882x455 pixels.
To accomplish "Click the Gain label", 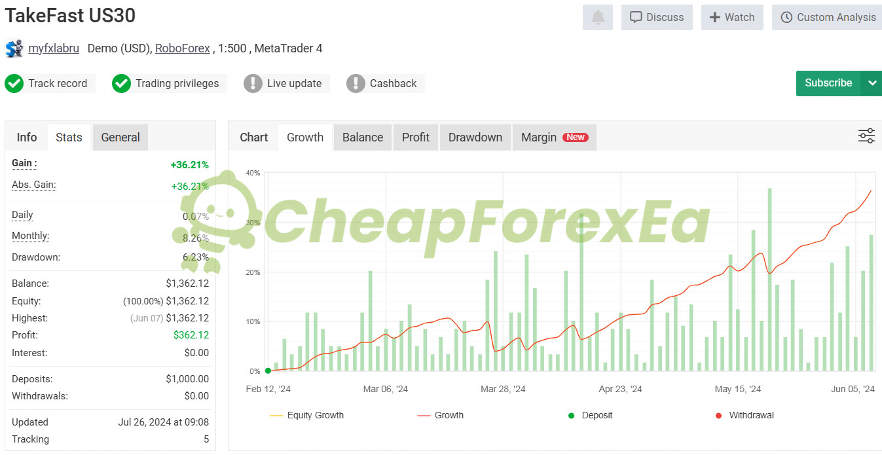I will coord(25,164).
